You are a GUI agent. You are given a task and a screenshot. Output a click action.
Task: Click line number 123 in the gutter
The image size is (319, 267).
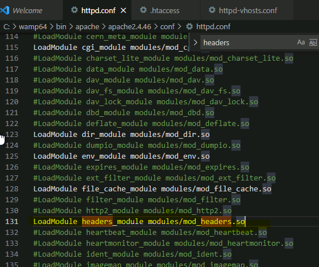12,135
